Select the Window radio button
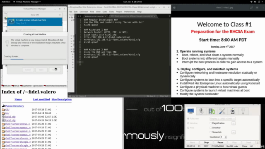This screenshot has height=149, width=265. [188, 123]
